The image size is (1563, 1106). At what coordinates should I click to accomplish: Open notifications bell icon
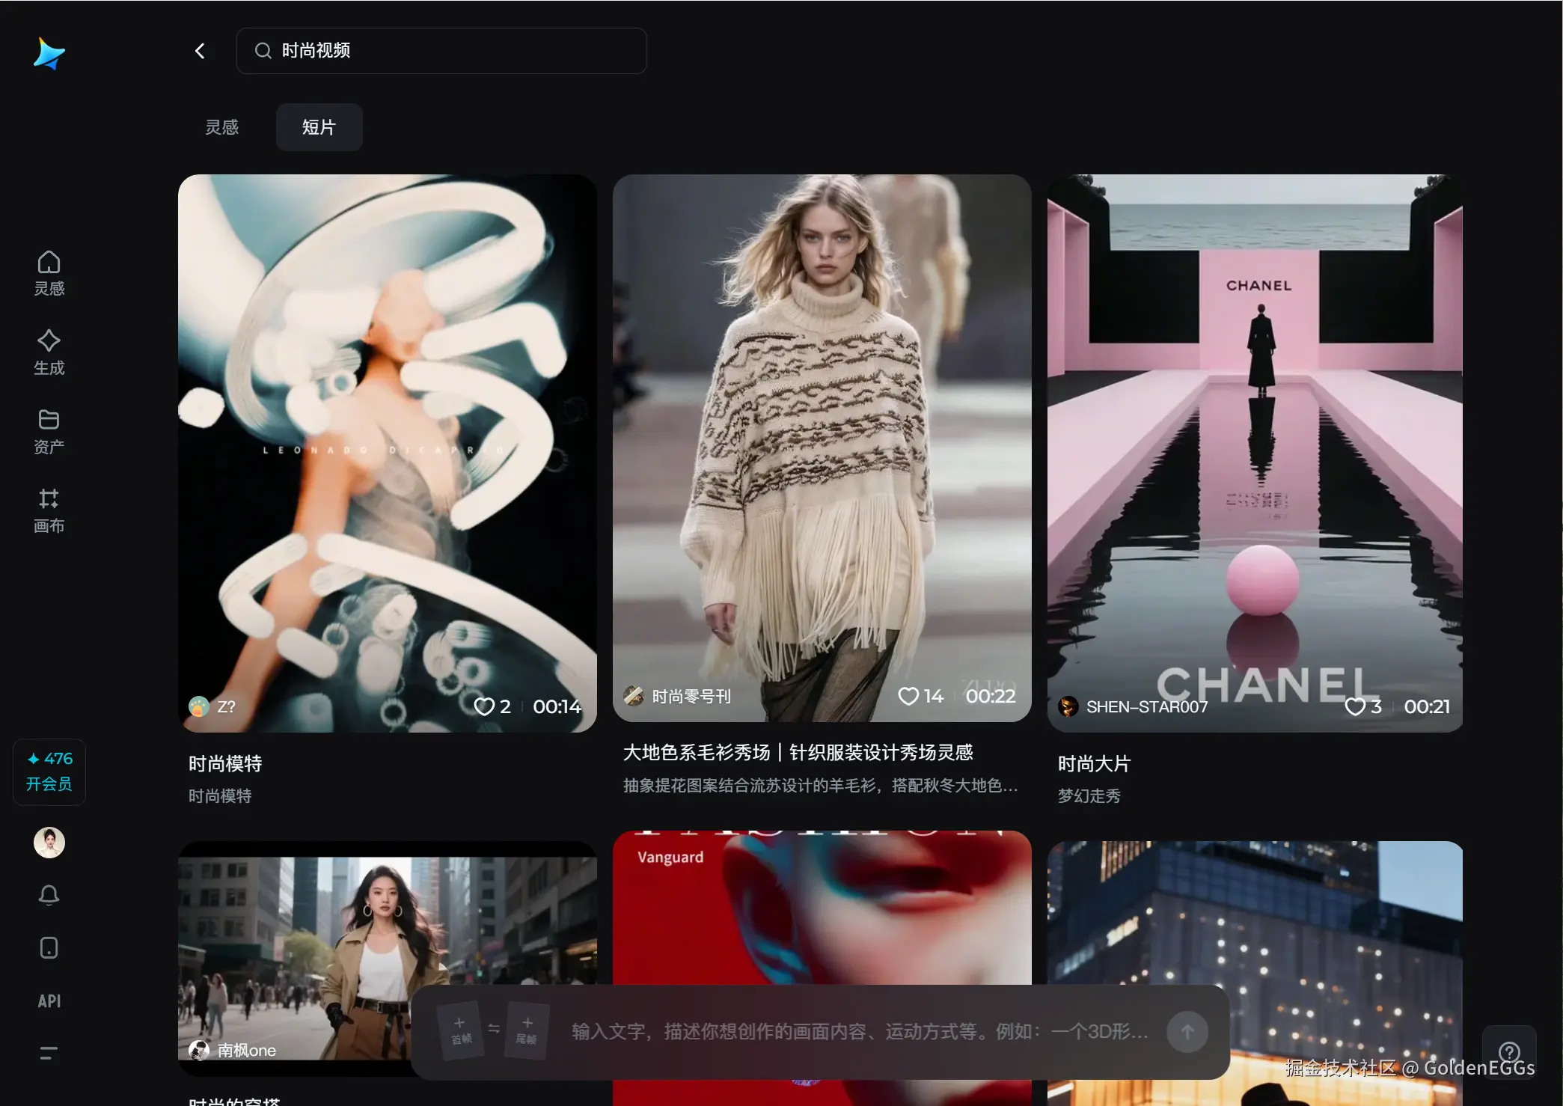coord(49,895)
